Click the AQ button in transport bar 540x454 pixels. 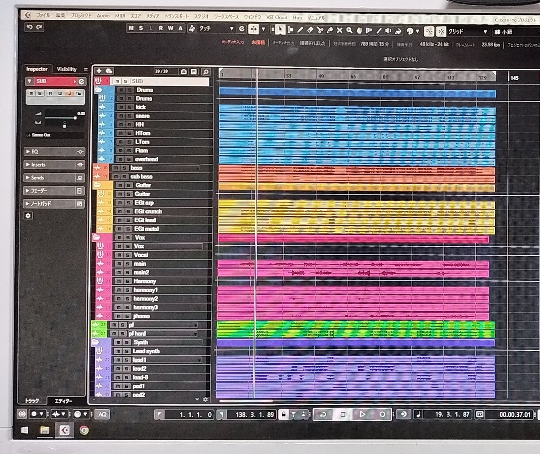pyautogui.click(x=102, y=414)
